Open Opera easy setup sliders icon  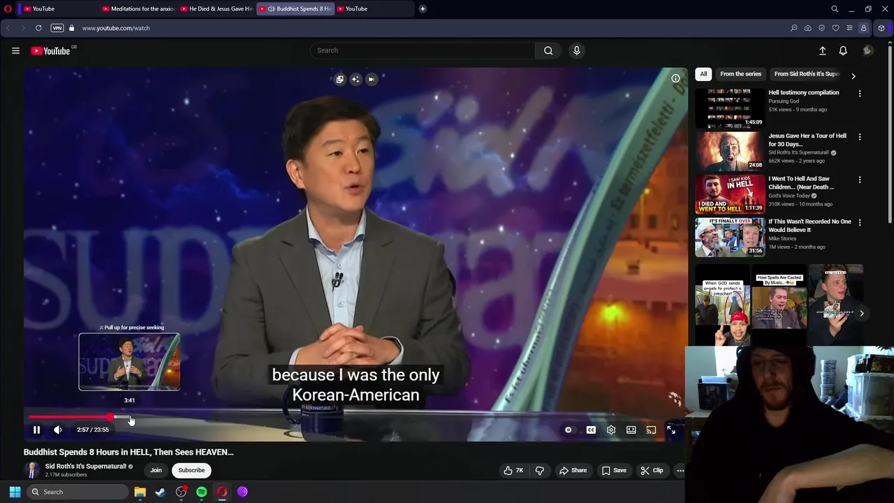click(849, 28)
